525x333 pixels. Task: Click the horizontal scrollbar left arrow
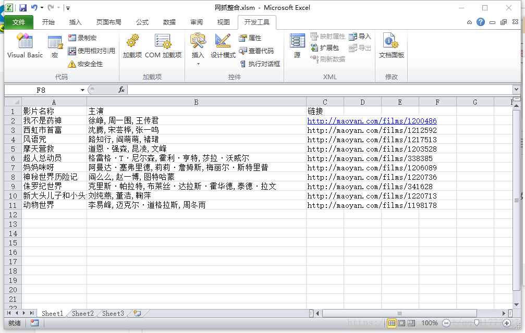(318, 314)
